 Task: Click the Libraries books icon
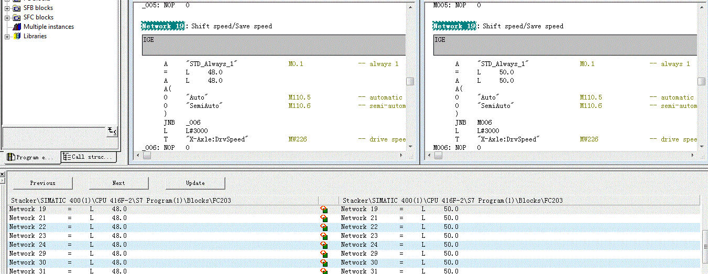(16, 36)
